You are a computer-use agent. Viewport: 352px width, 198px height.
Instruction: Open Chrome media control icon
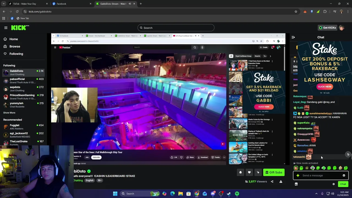(x=335, y=12)
